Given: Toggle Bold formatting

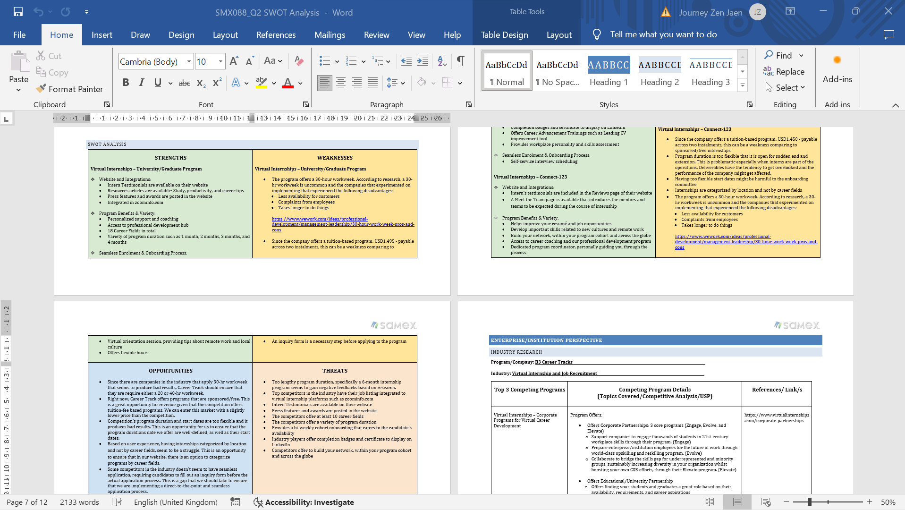Looking at the screenshot, I should (126, 83).
